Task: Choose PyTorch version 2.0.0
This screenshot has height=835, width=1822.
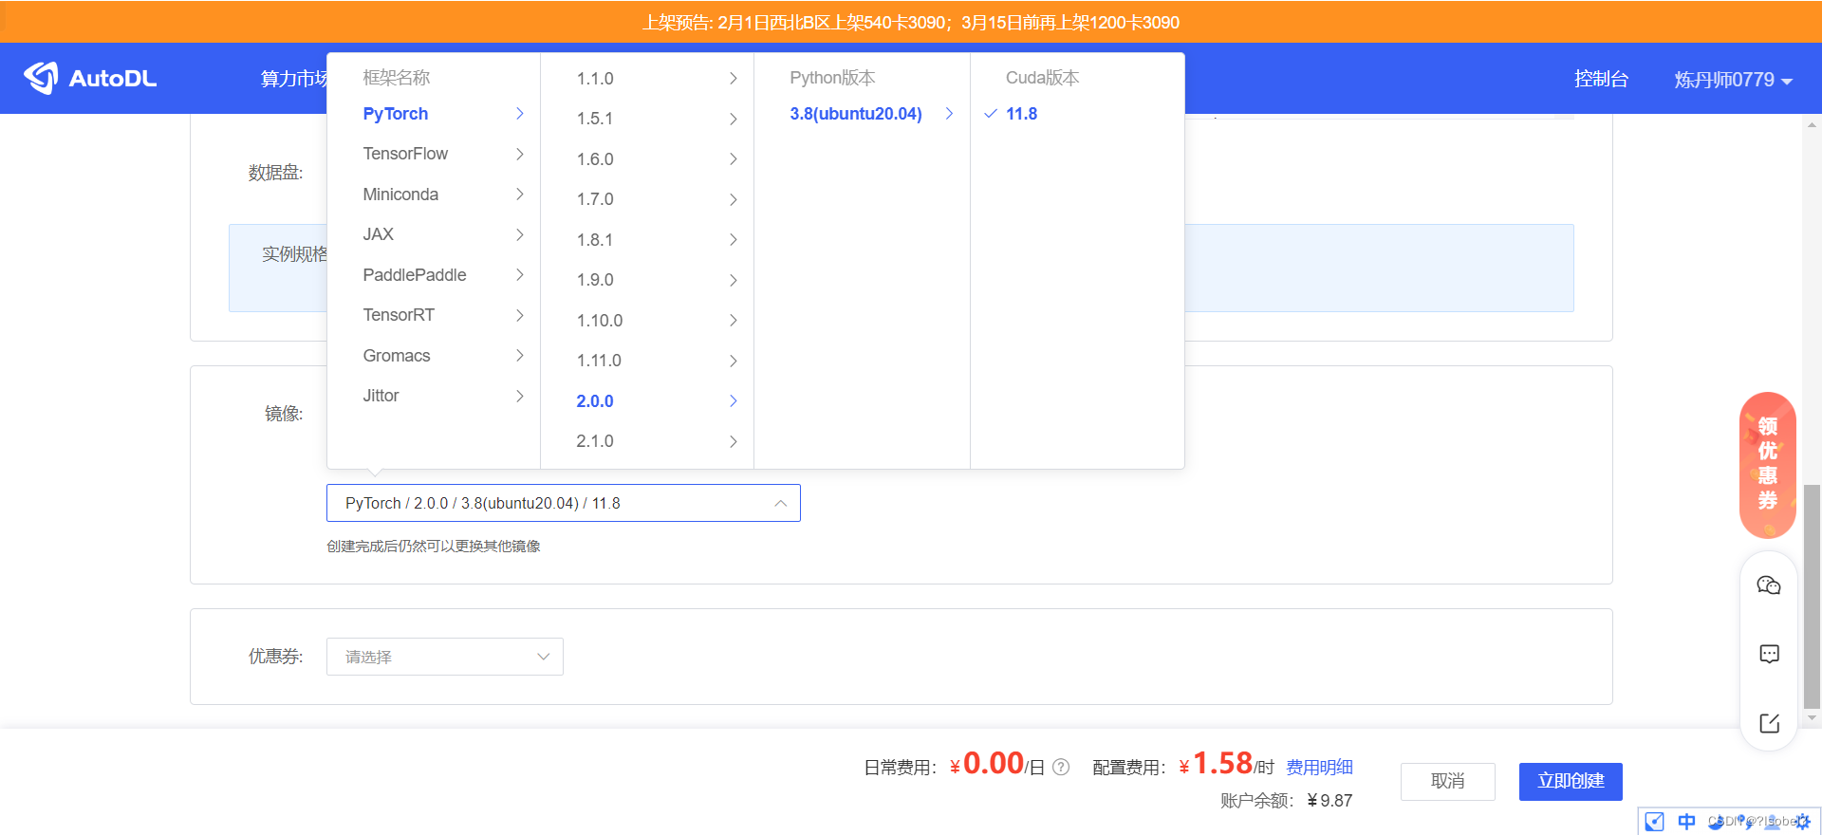Action: click(x=647, y=401)
